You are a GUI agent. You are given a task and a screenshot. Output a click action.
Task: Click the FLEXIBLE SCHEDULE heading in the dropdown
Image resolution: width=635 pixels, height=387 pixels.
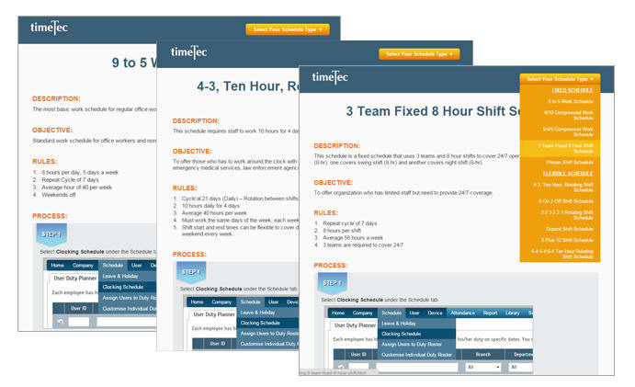point(568,174)
